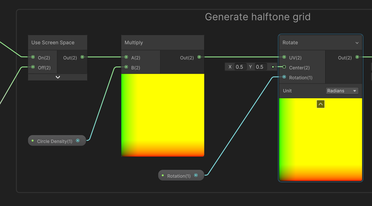Open the Unit dropdown set to Radians
This screenshot has height=206, width=372.
(x=342, y=91)
